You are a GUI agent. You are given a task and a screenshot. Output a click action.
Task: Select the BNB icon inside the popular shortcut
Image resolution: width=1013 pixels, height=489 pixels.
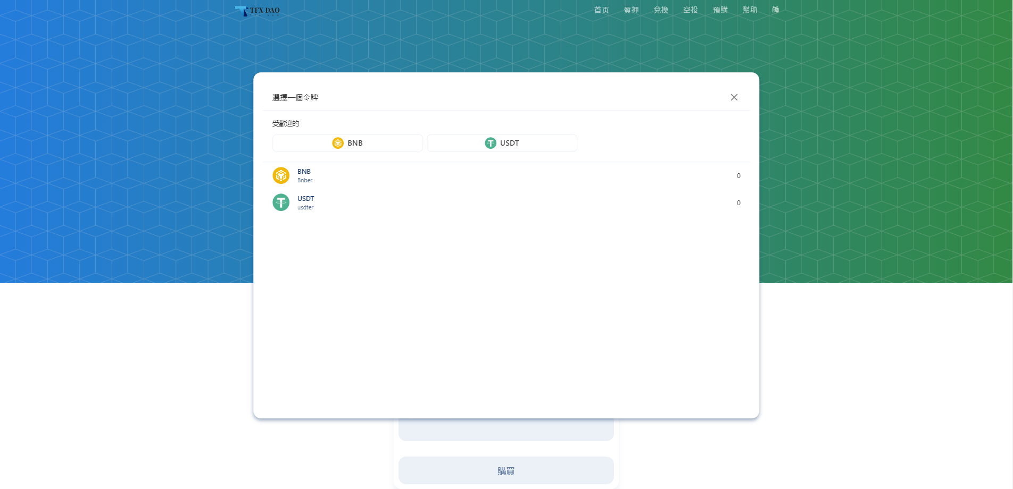(338, 142)
